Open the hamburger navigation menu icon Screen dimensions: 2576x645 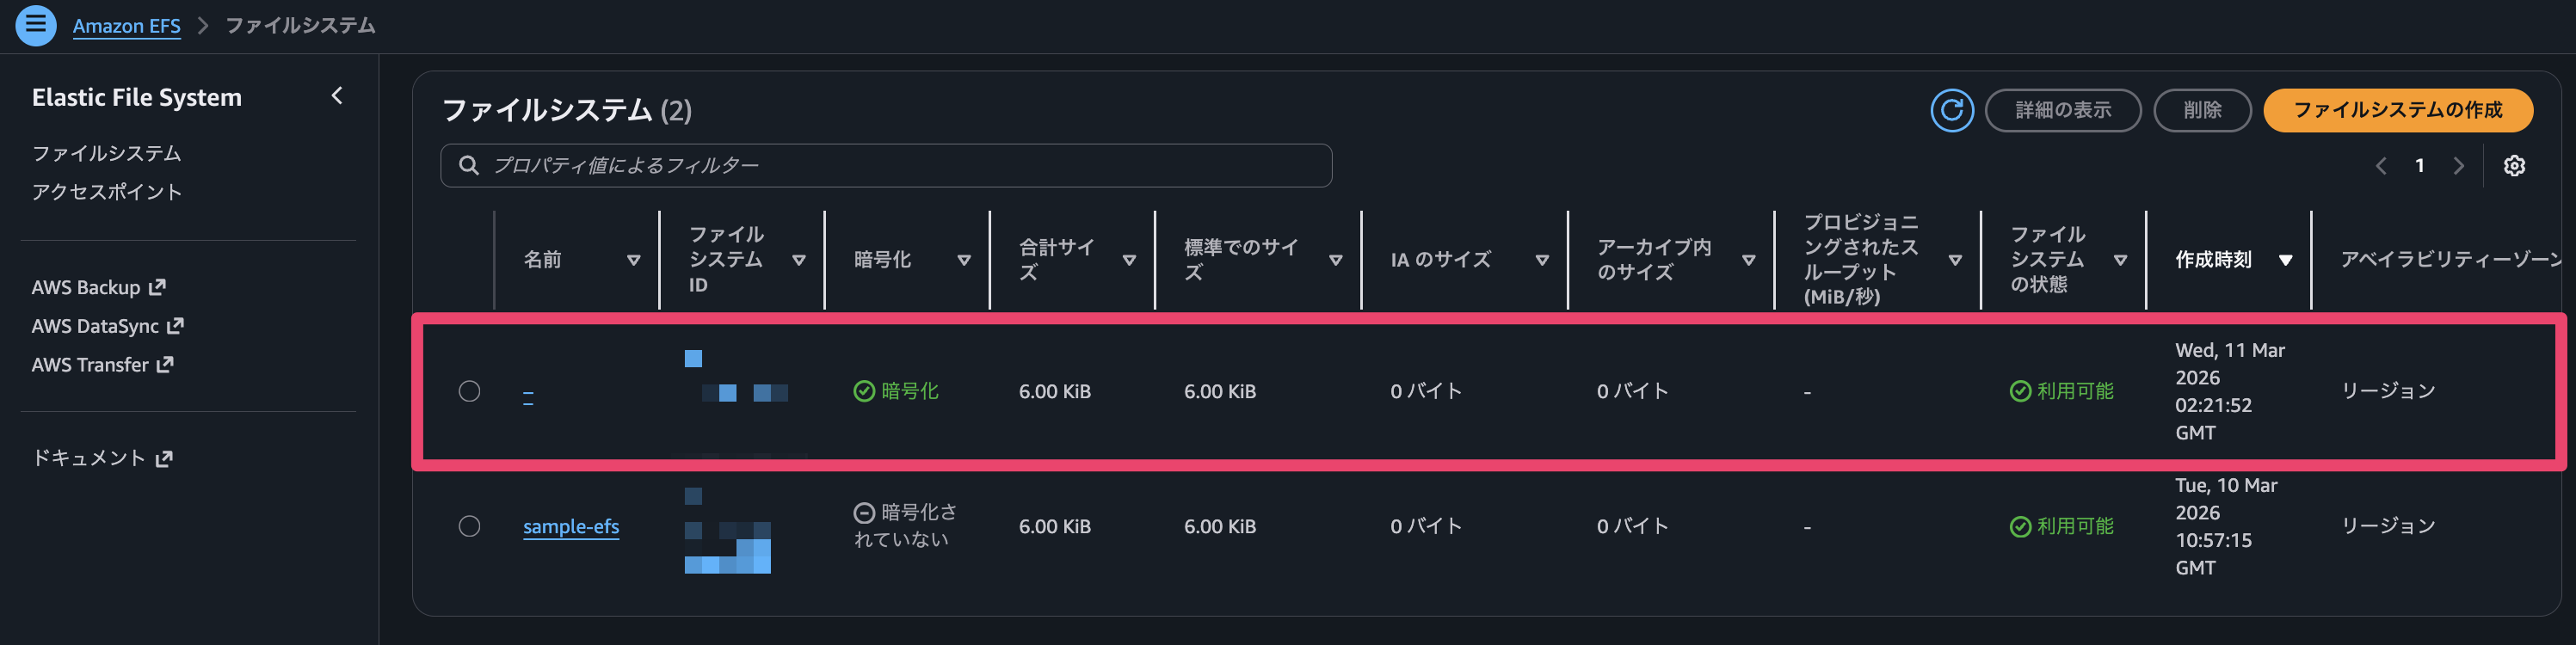(x=35, y=25)
